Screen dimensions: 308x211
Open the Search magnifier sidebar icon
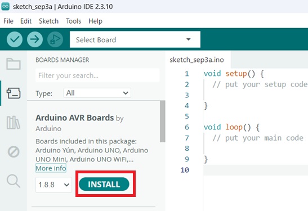[x=14, y=181]
